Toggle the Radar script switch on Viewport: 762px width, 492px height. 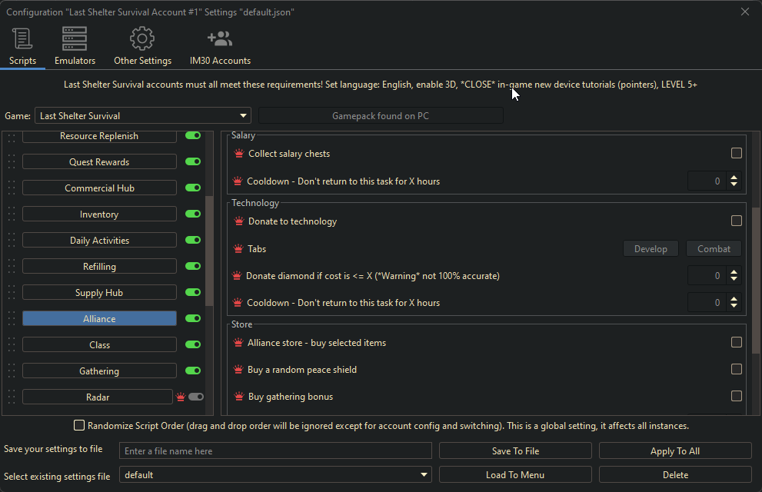[195, 397]
